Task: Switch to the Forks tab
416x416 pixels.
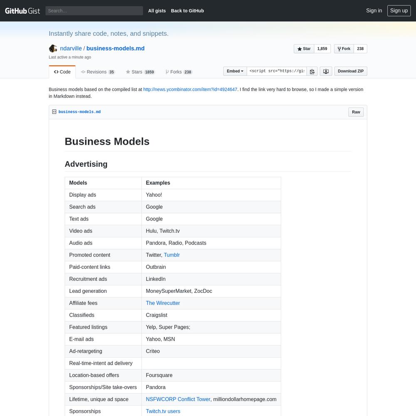Action: [179, 72]
